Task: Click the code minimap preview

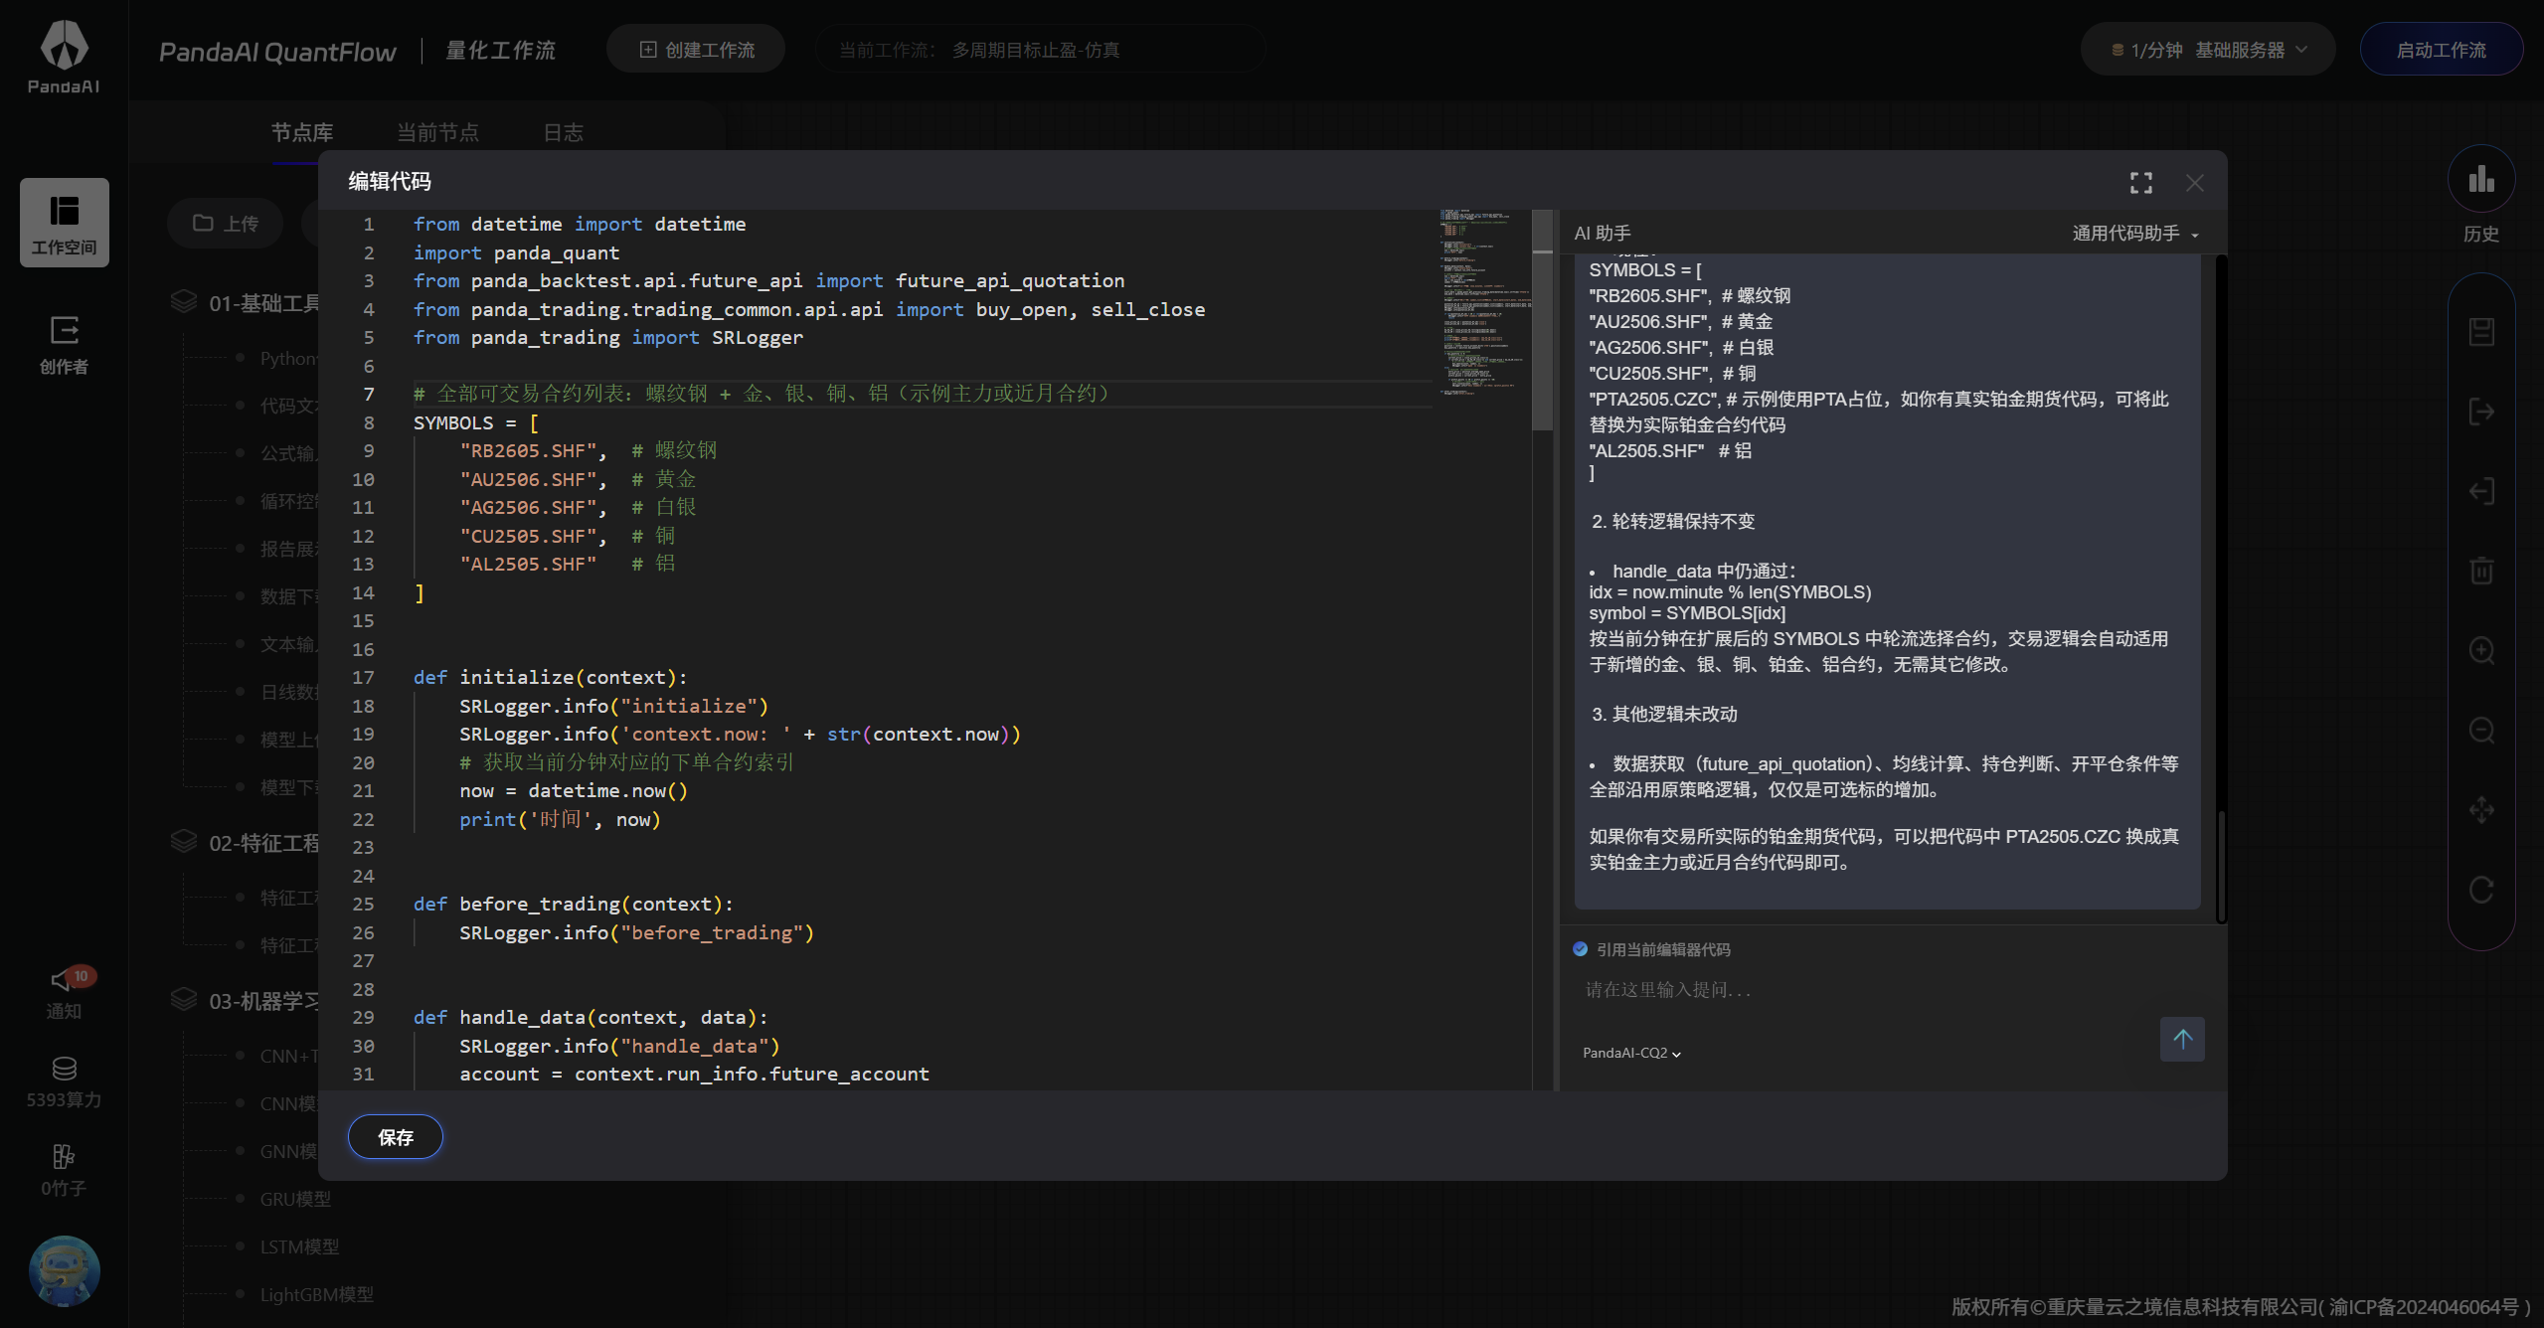Action: coord(1486,302)
